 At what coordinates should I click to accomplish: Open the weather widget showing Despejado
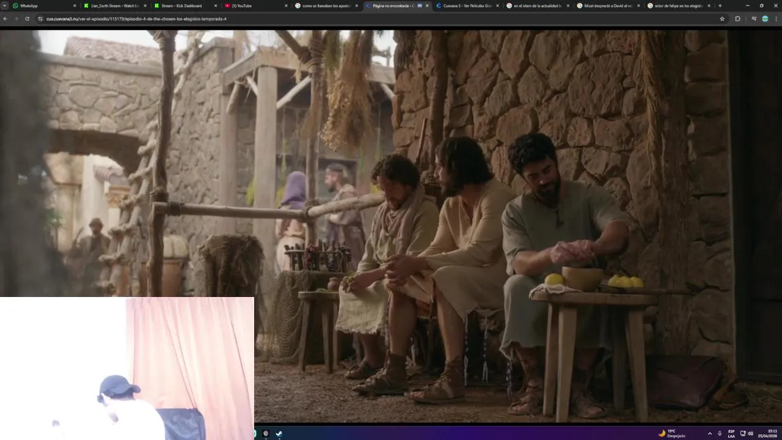point(671,433)
